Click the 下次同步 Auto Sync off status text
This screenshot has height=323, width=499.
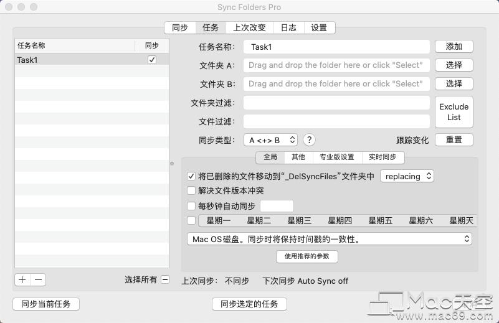coord(305,281)
